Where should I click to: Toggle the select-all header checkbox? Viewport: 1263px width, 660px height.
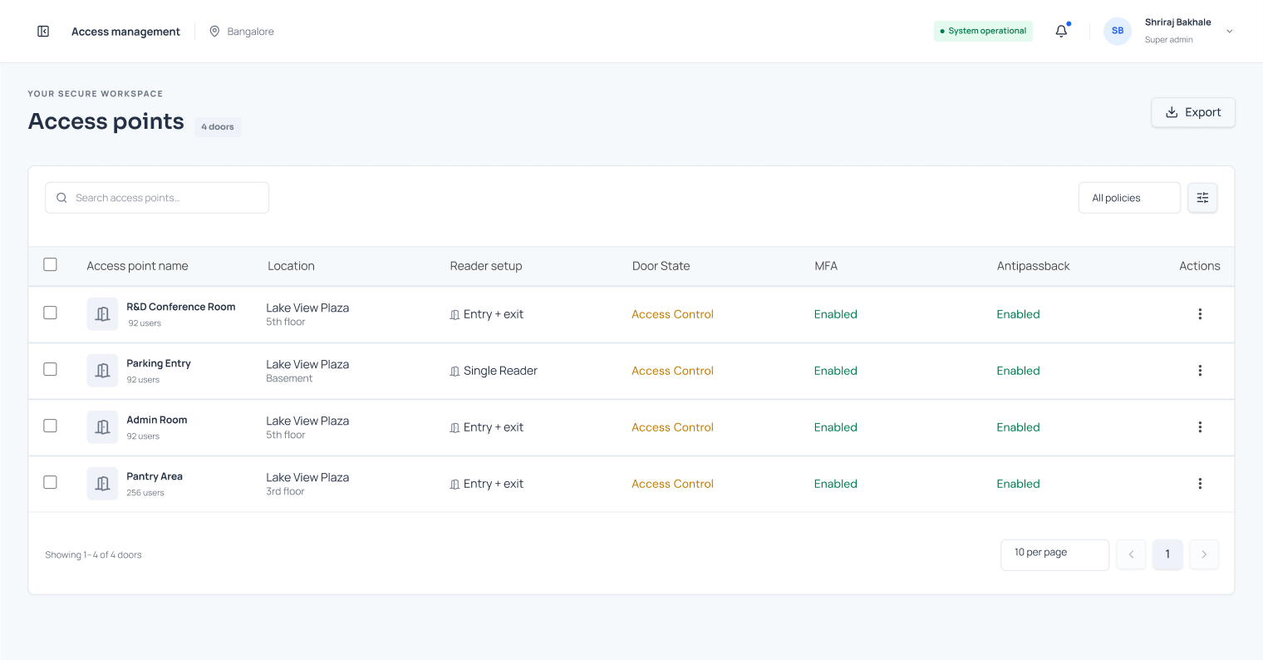[50, 264]
